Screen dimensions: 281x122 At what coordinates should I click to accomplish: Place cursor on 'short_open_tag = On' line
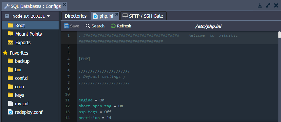coord(101,106)
